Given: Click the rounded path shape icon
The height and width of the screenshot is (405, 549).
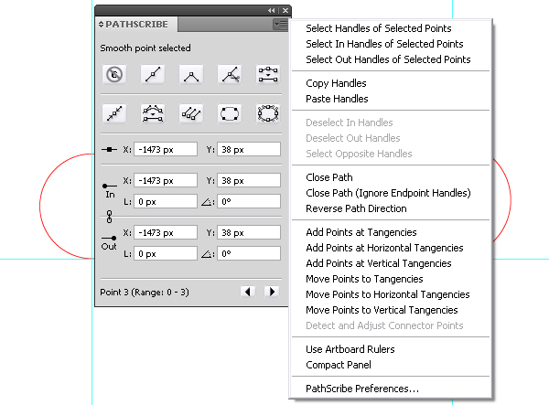Looking at the screenshot, I should [230, 113].
